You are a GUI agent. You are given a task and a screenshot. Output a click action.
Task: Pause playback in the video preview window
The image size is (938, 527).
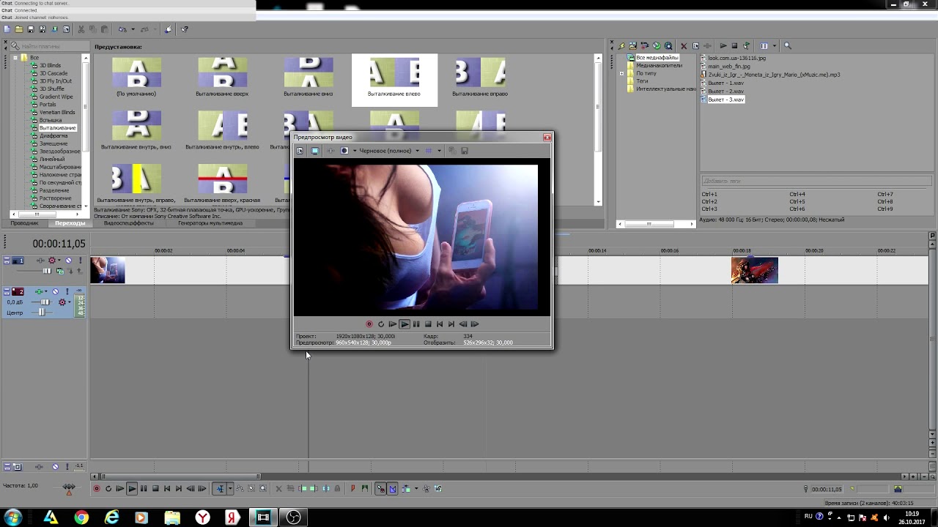point(416,324)
